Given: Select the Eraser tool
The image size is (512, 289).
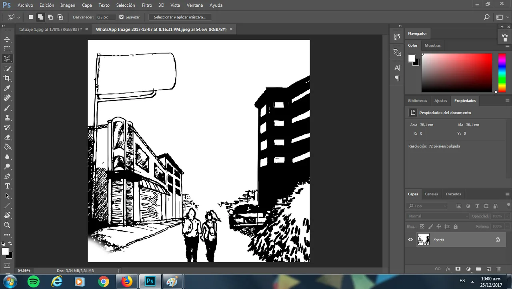Looking at the screenshot, I should [x=7, y=137].
